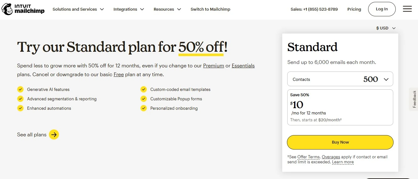The width and height of the screenshot is (418, 179).
Task: Go to Switch to Mailchimp
Action: pyautogui.click(x=210, y=9)
